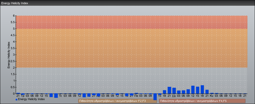This screenshot has width=255, height=104.
Task: Click the bar at 21 just before Κυ
Action: coord(207,92)
